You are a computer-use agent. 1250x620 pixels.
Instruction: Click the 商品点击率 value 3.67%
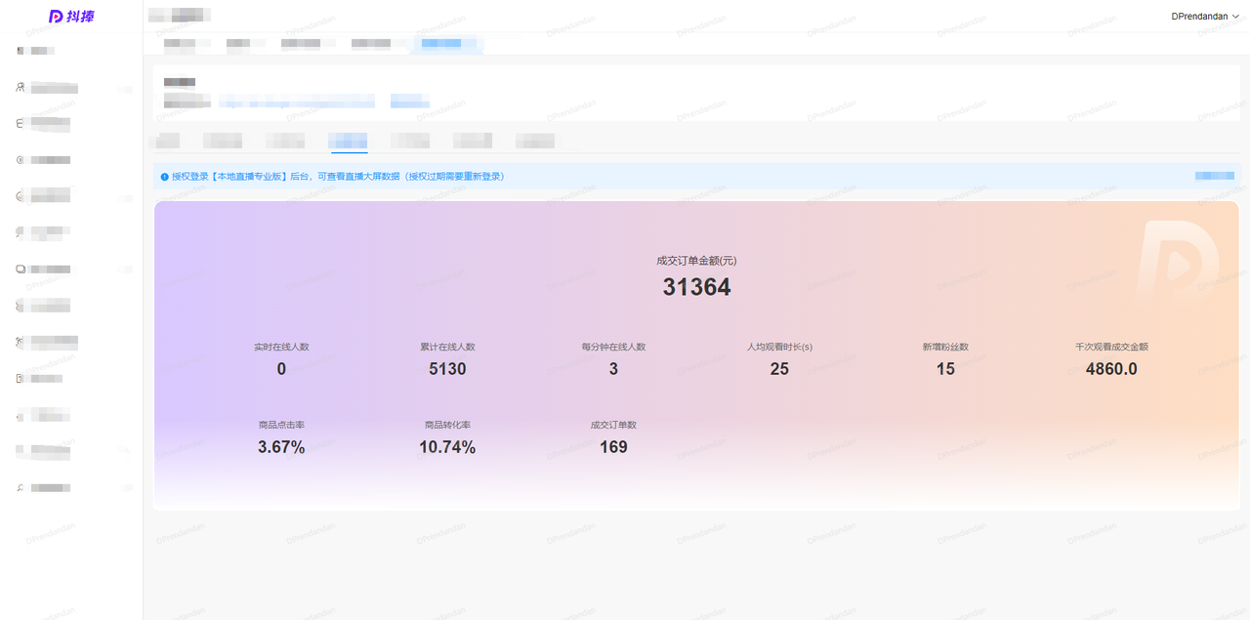pos(281,447)
